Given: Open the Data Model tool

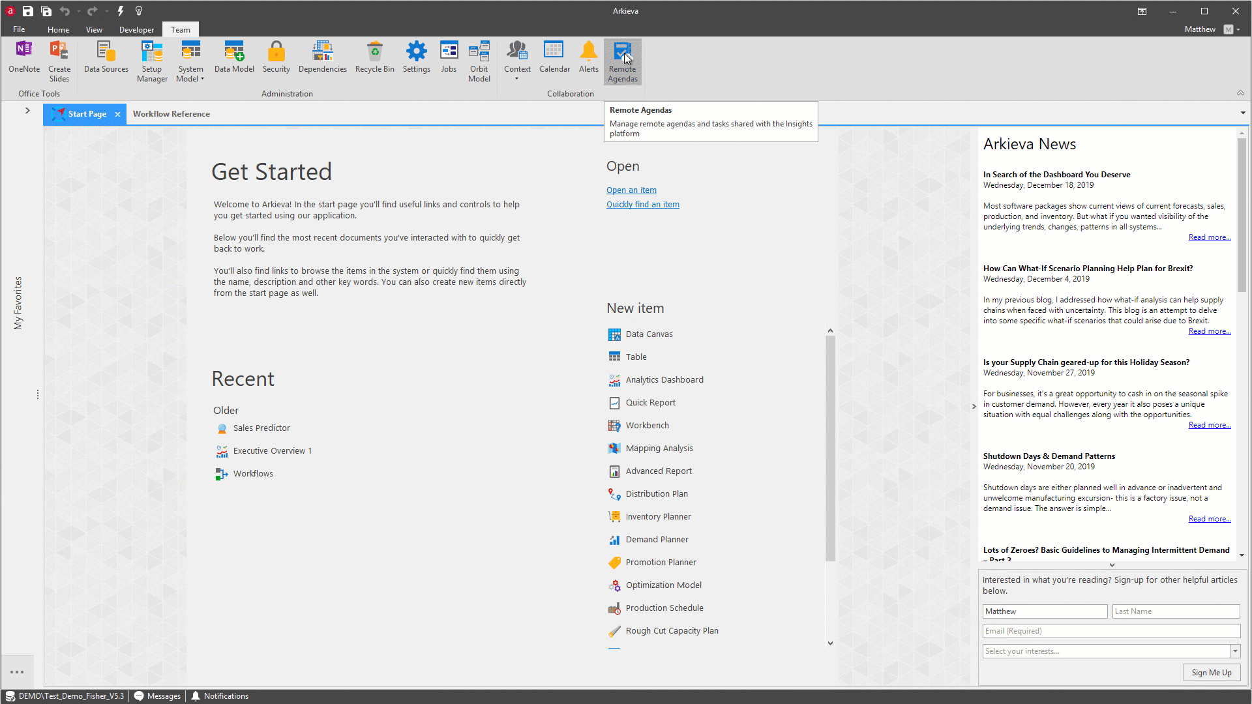Looking at the screenshot, I should 234,57.
